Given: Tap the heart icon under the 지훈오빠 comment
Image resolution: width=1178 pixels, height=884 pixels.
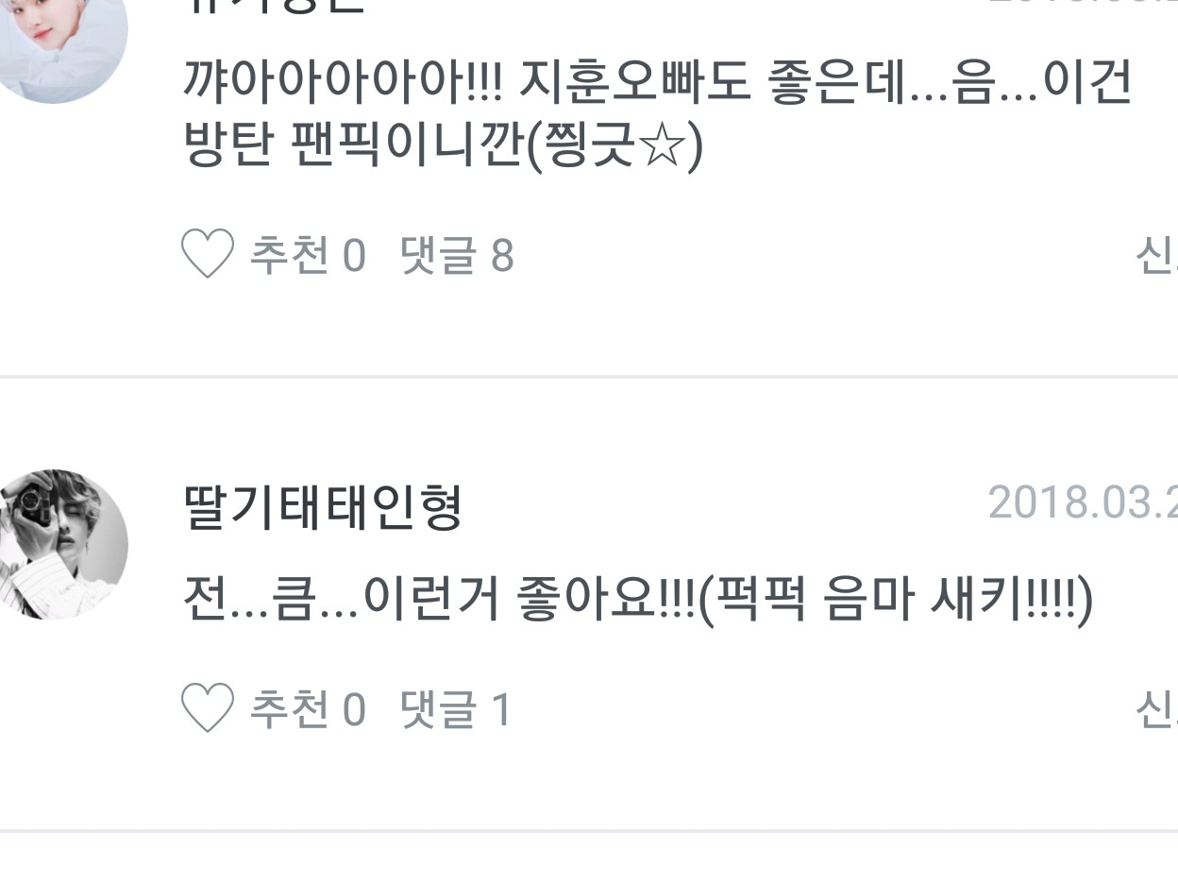Looking at the screenshot, I should pyautogui.click(x=207, y=255).
